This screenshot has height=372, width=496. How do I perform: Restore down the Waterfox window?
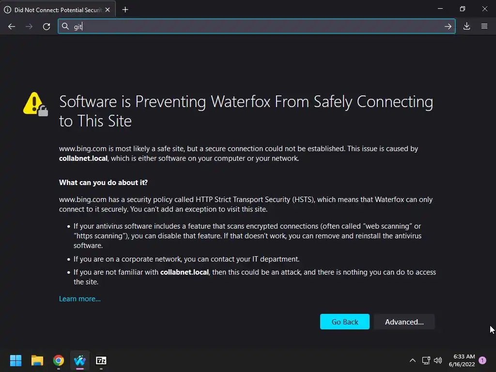pos(463,9)
